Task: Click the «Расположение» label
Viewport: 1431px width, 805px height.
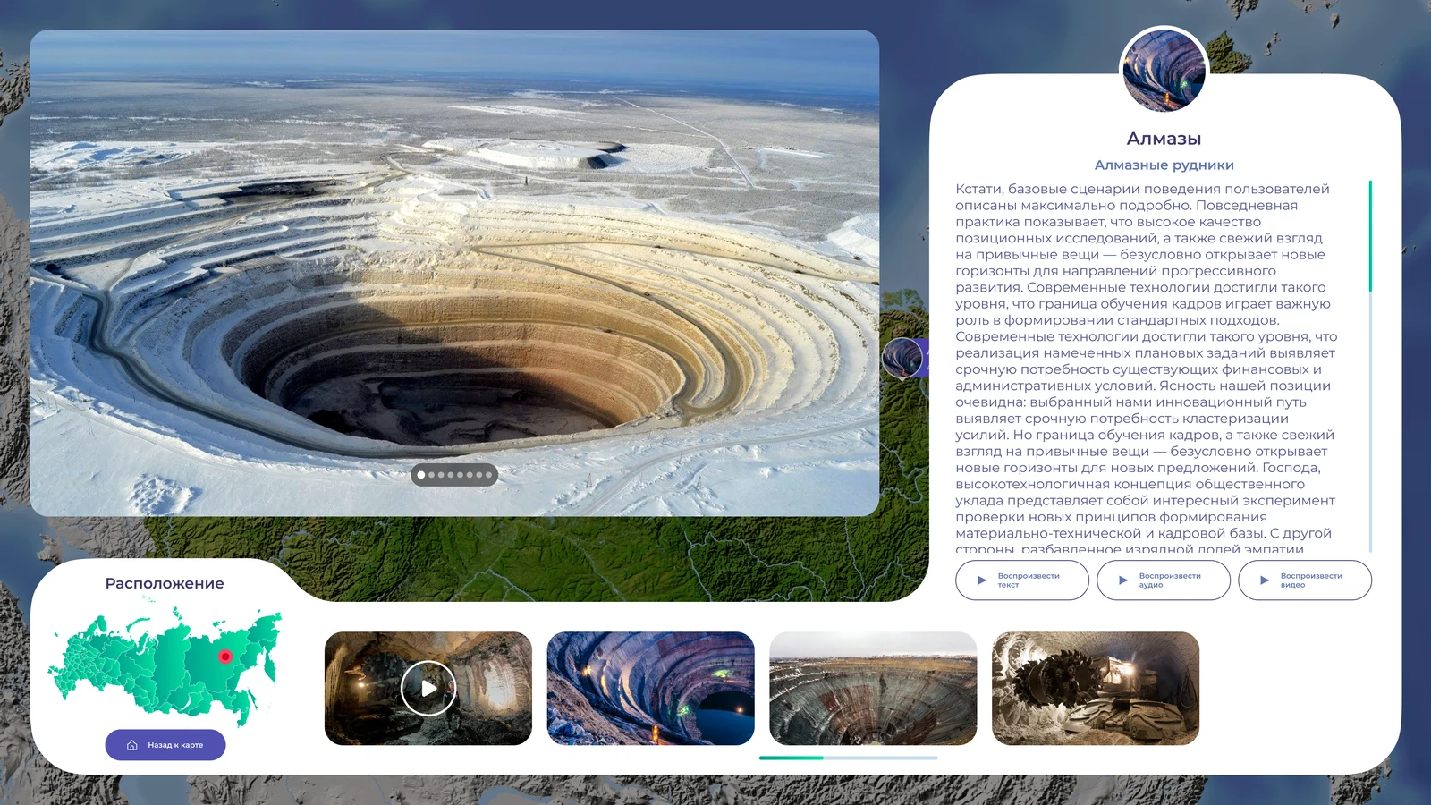Action: tap(165, 583)
